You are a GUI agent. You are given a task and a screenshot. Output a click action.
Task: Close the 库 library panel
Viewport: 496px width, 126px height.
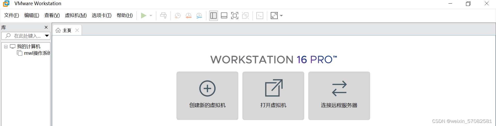46,27
